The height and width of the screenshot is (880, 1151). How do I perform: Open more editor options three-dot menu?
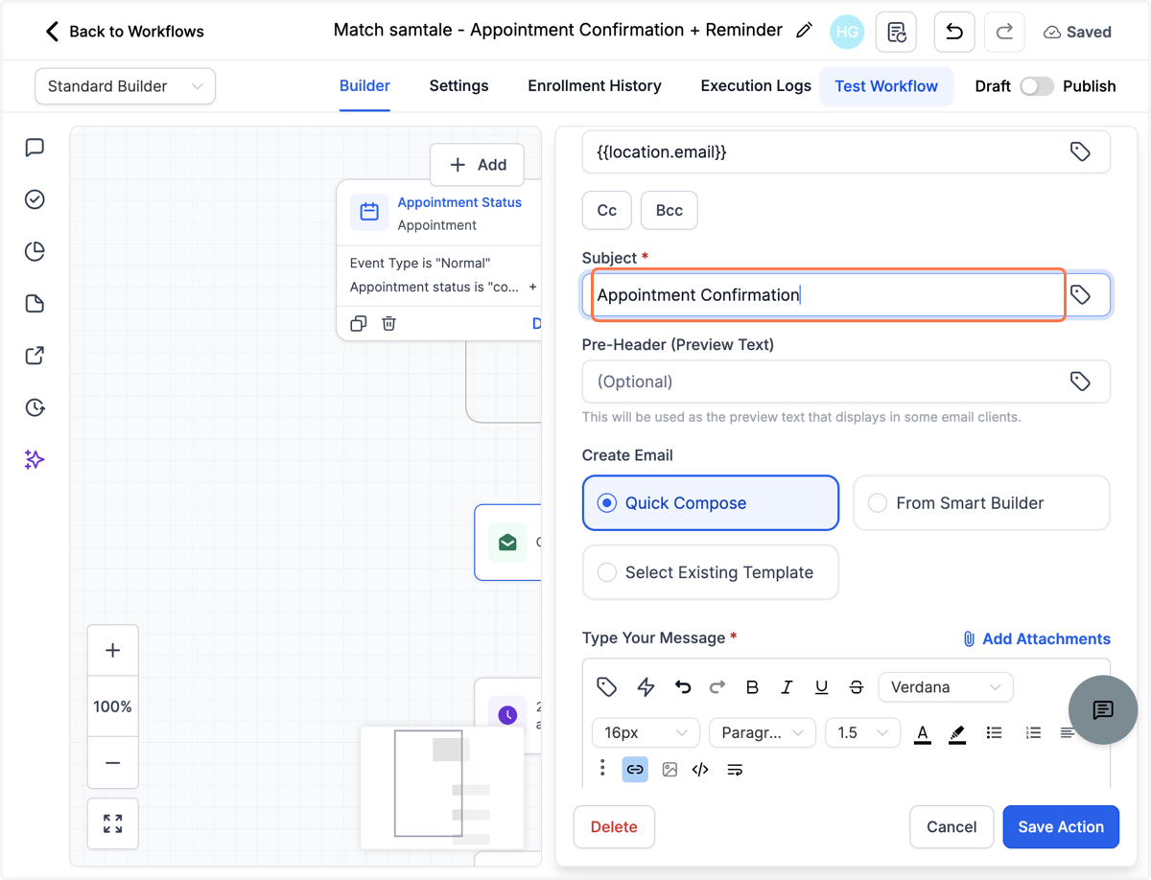tap(602, 768)
